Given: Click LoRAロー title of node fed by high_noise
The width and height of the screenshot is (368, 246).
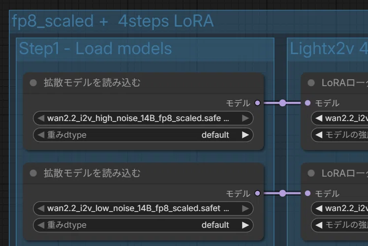Looking at the screenshot, I should click(344, 83).
